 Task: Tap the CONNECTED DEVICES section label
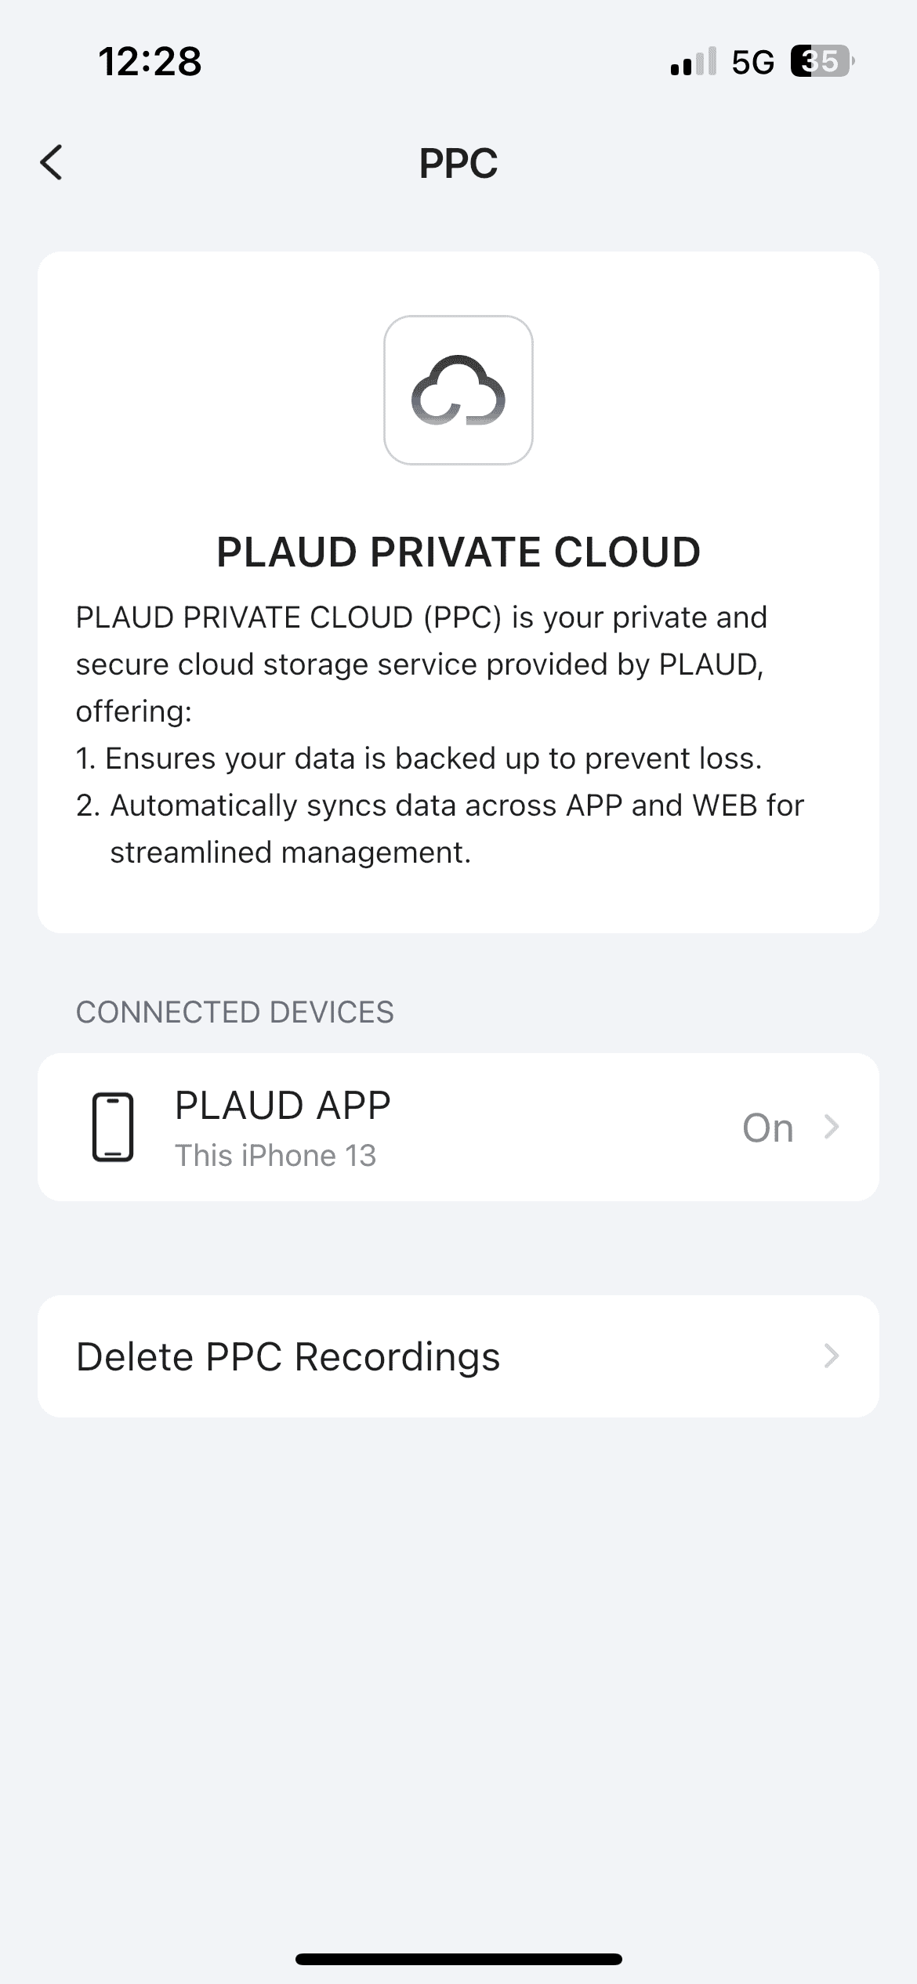[234, 1012]
